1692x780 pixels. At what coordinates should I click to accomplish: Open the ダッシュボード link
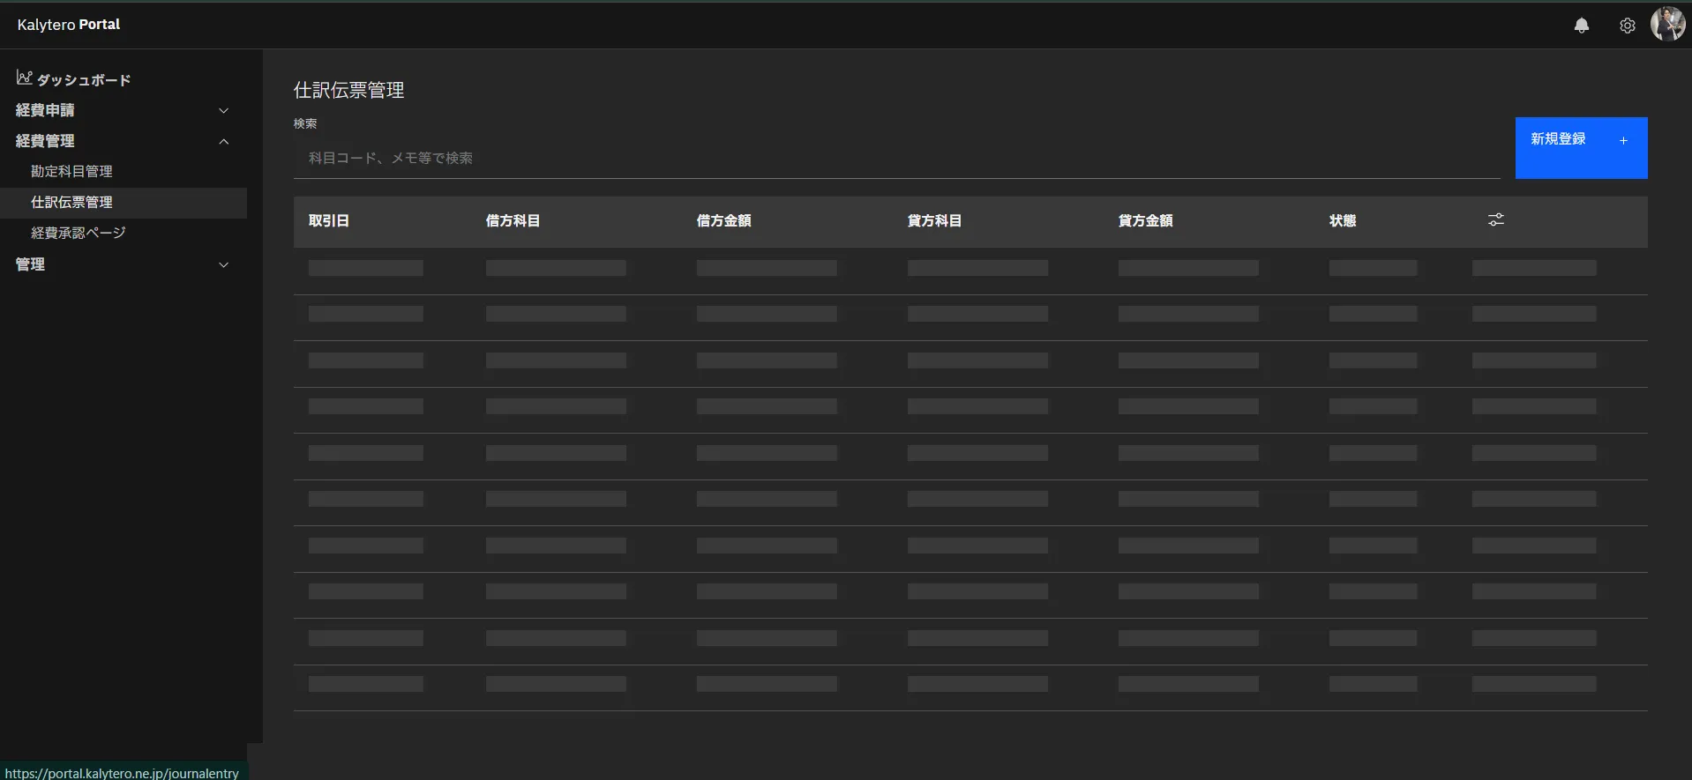84,80
